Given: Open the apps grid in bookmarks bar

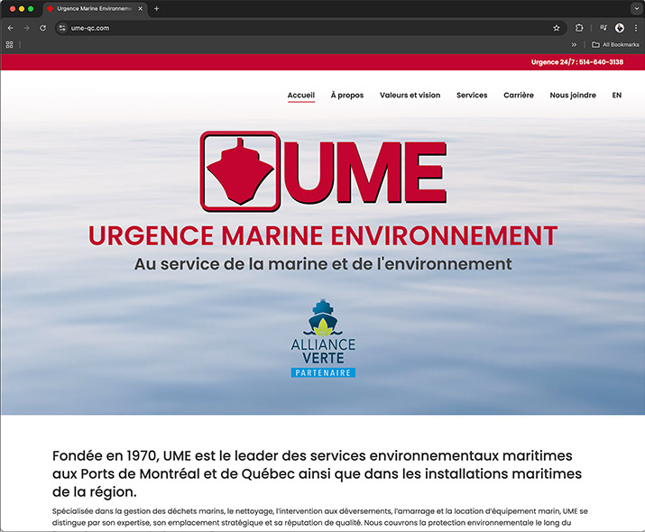Looking at the screenshot, I should [9, 44].
